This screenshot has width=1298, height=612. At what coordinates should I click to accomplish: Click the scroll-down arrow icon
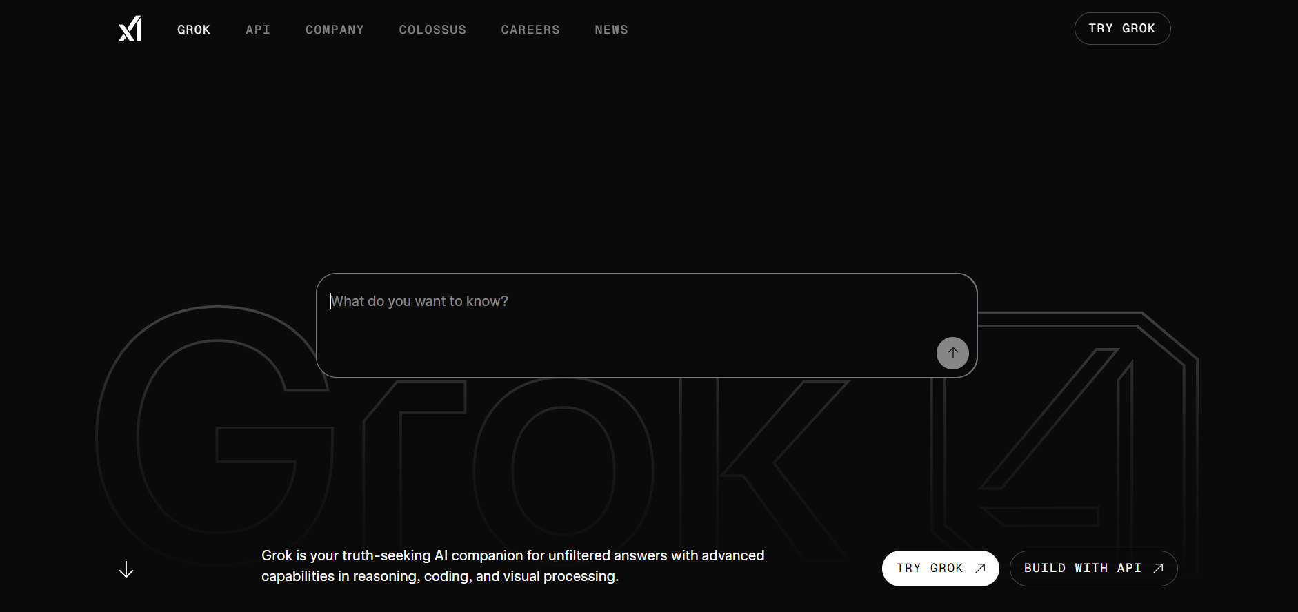126,569
